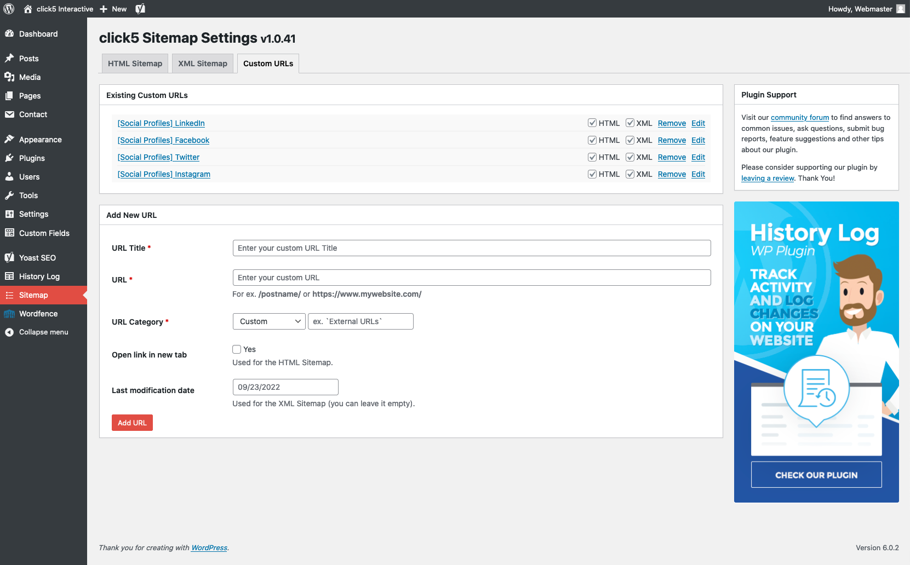Open [Social Profiles] Instagram link
This screenshot has height=565, width=910.
tap(164, 174)
